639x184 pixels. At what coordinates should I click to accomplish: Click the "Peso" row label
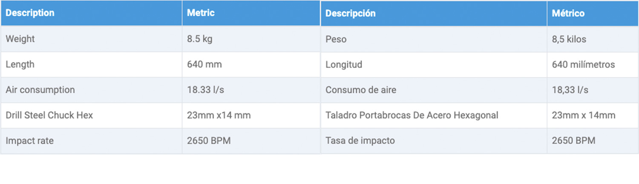point(336,40)
